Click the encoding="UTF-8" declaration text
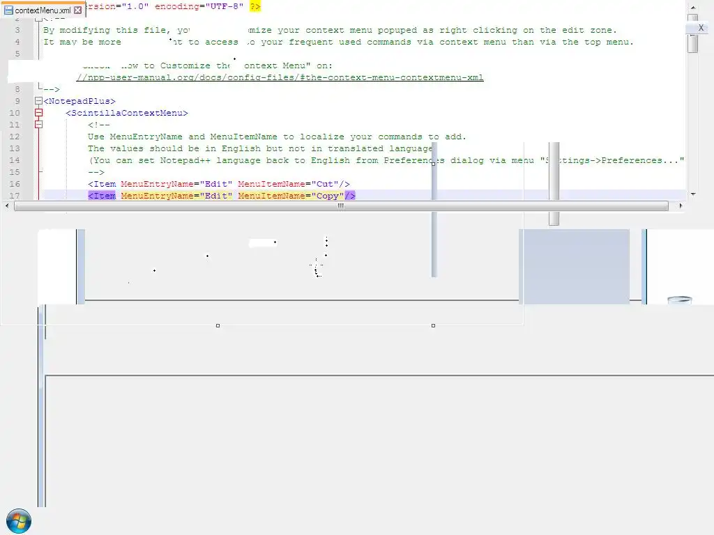Image resolution: width=714 pixels, height=535 pixels. (x=199, y=6)
